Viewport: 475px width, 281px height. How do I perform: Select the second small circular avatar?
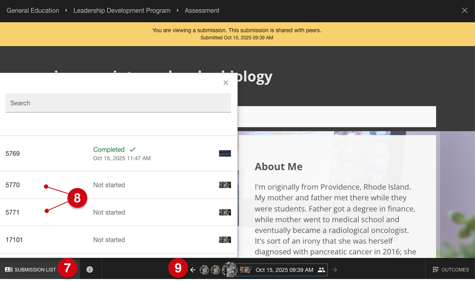(215, 269)
